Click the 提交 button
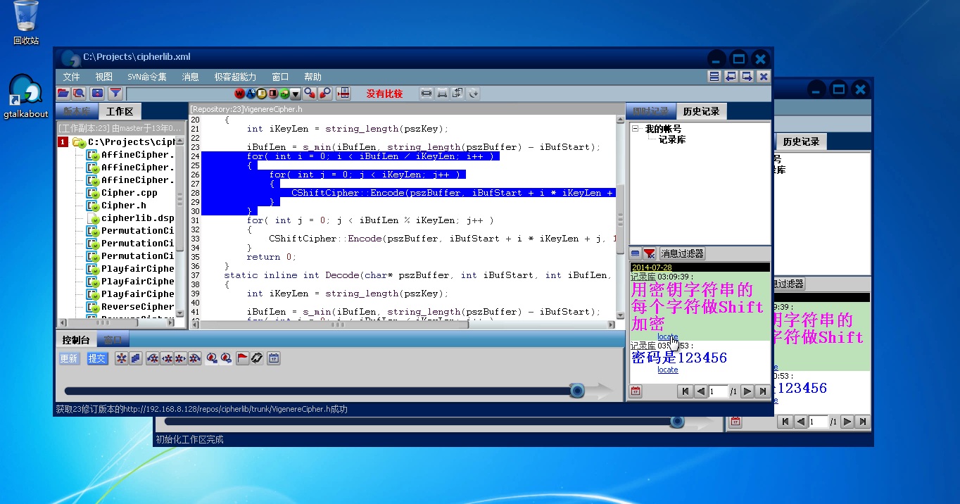 97,358
